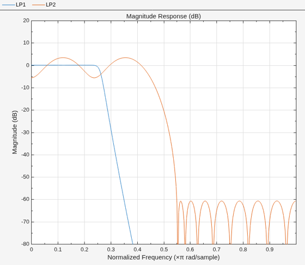Click the -30 tick label on y-axis
The width and height of the screenshot is (305, 265).
25,132
